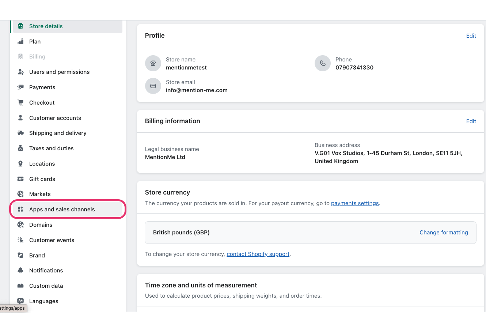
Task: Open Gift cards settings
Action: [x=68, y=179]
